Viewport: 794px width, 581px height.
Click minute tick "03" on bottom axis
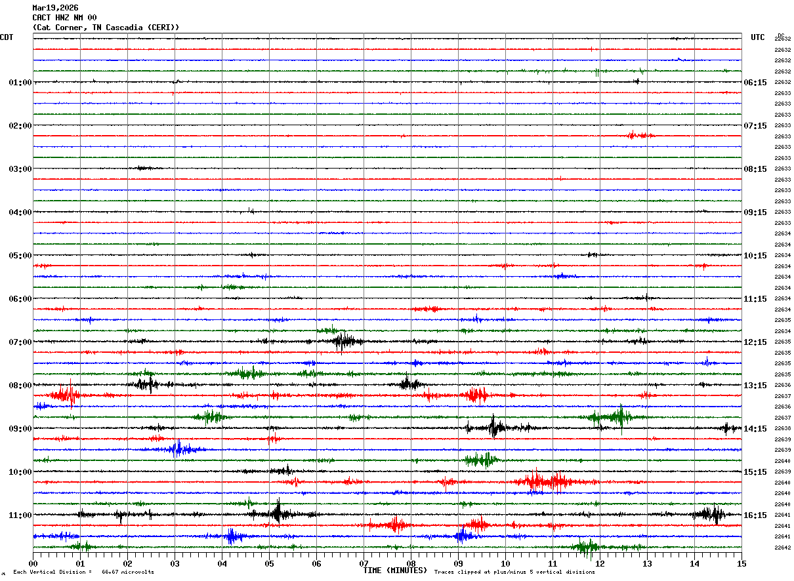coord(175,563)
